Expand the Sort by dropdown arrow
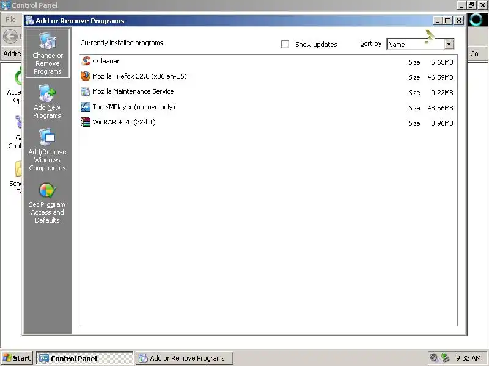The height and width of the screenshot is (366, 489). (449, 44)
